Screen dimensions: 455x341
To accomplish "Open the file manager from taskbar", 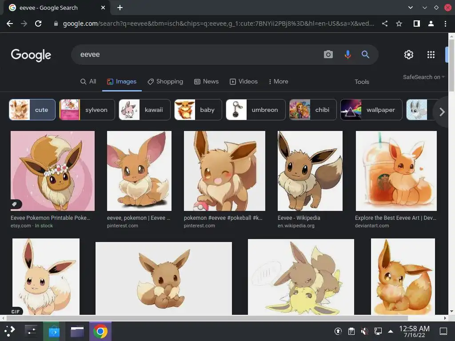I will [x=77, y=331].
